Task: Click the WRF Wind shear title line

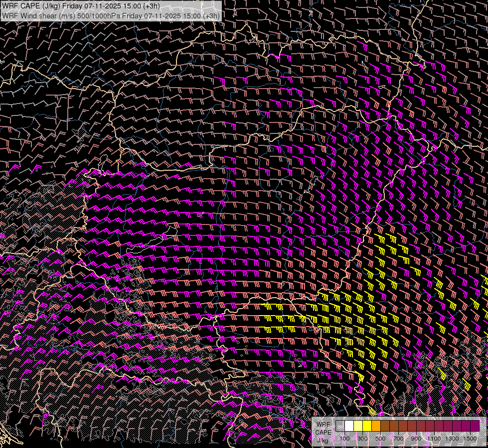Action: tap(110, 16)
